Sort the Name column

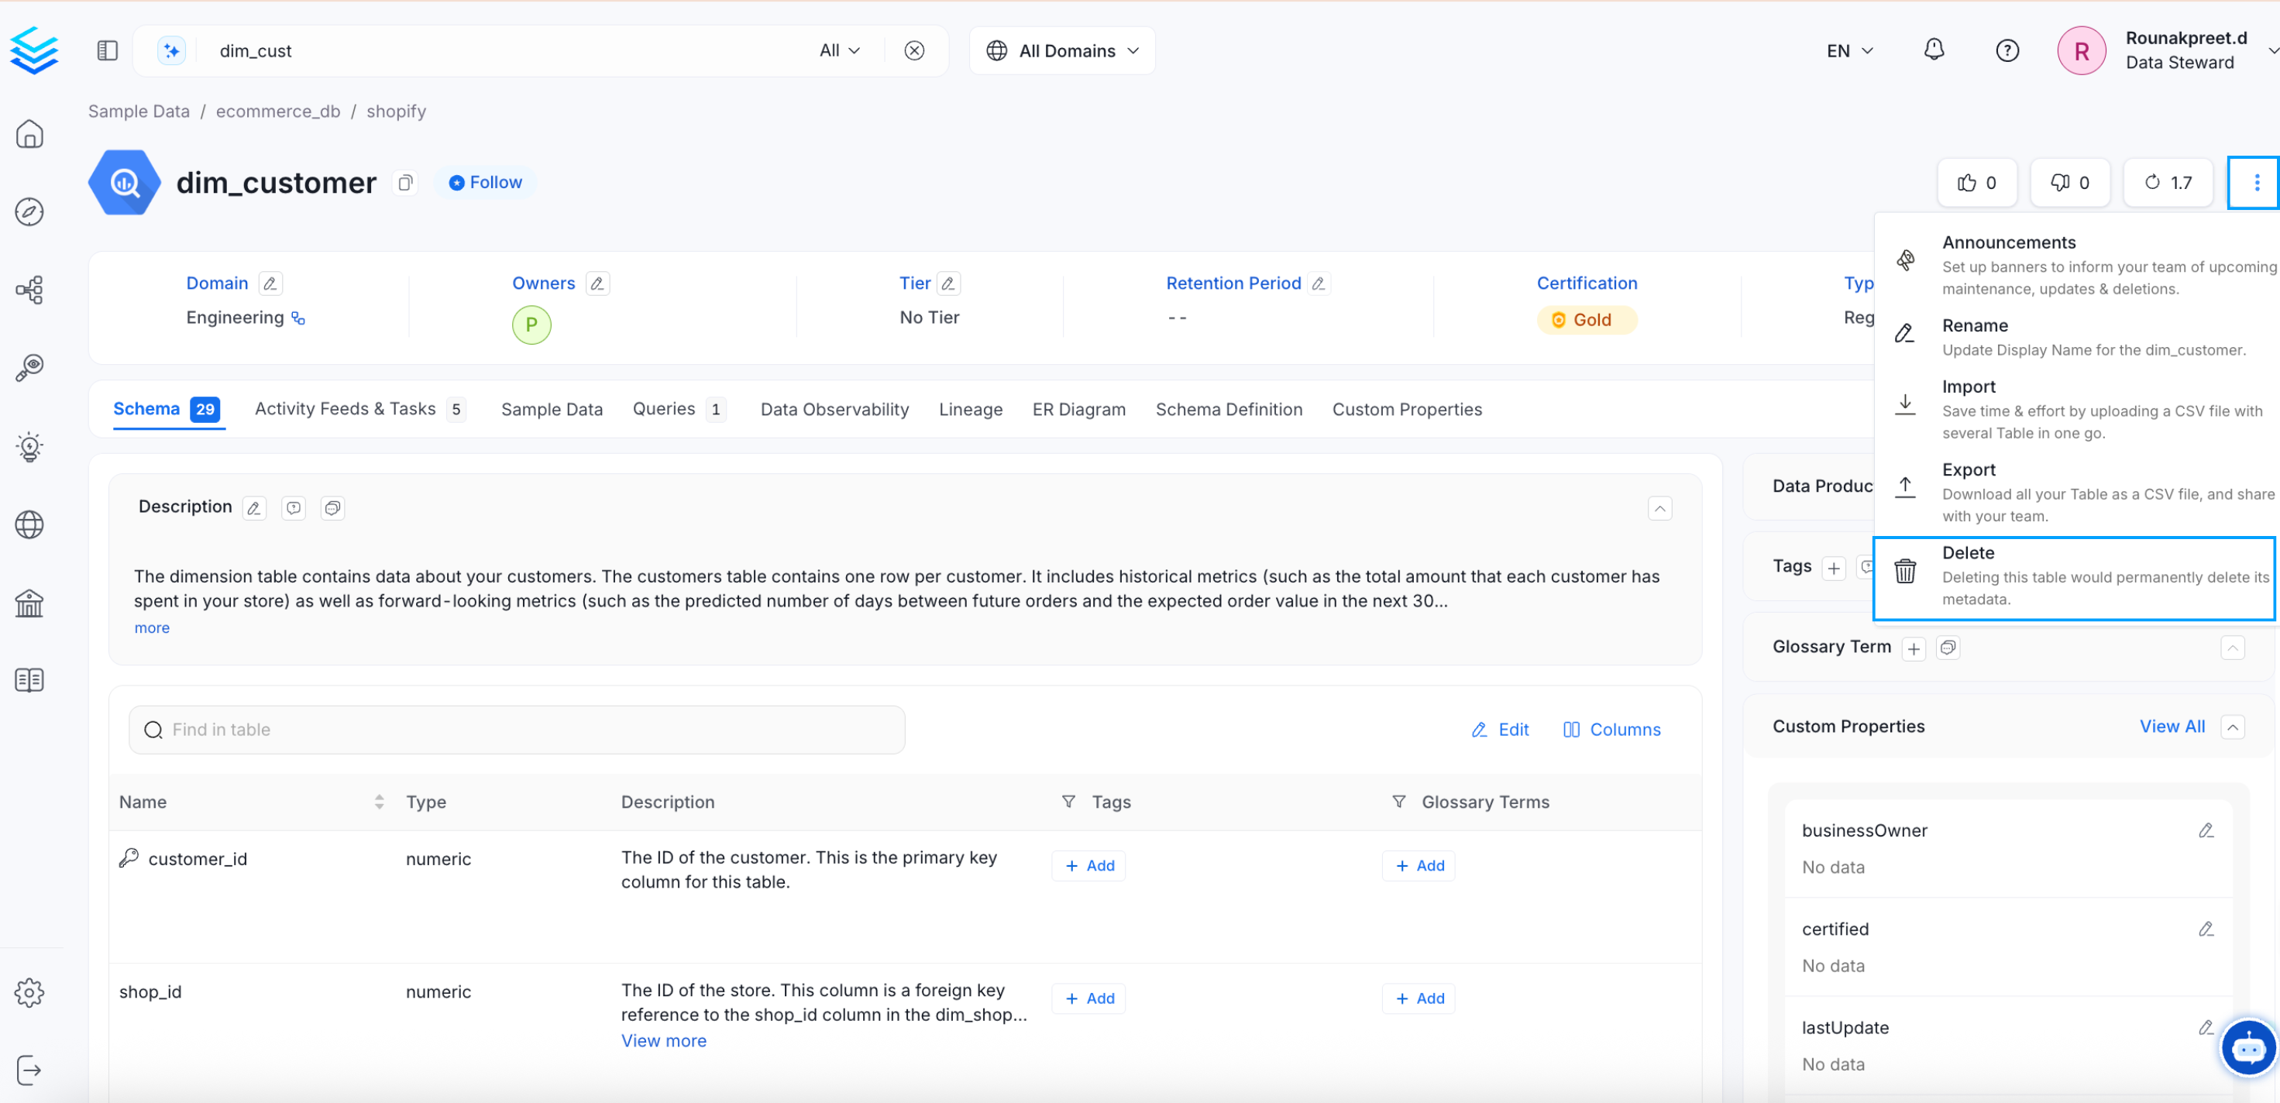379,802
